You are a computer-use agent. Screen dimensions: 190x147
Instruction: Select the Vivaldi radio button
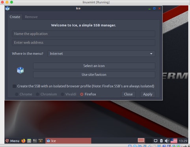click(x=62, y=94)
